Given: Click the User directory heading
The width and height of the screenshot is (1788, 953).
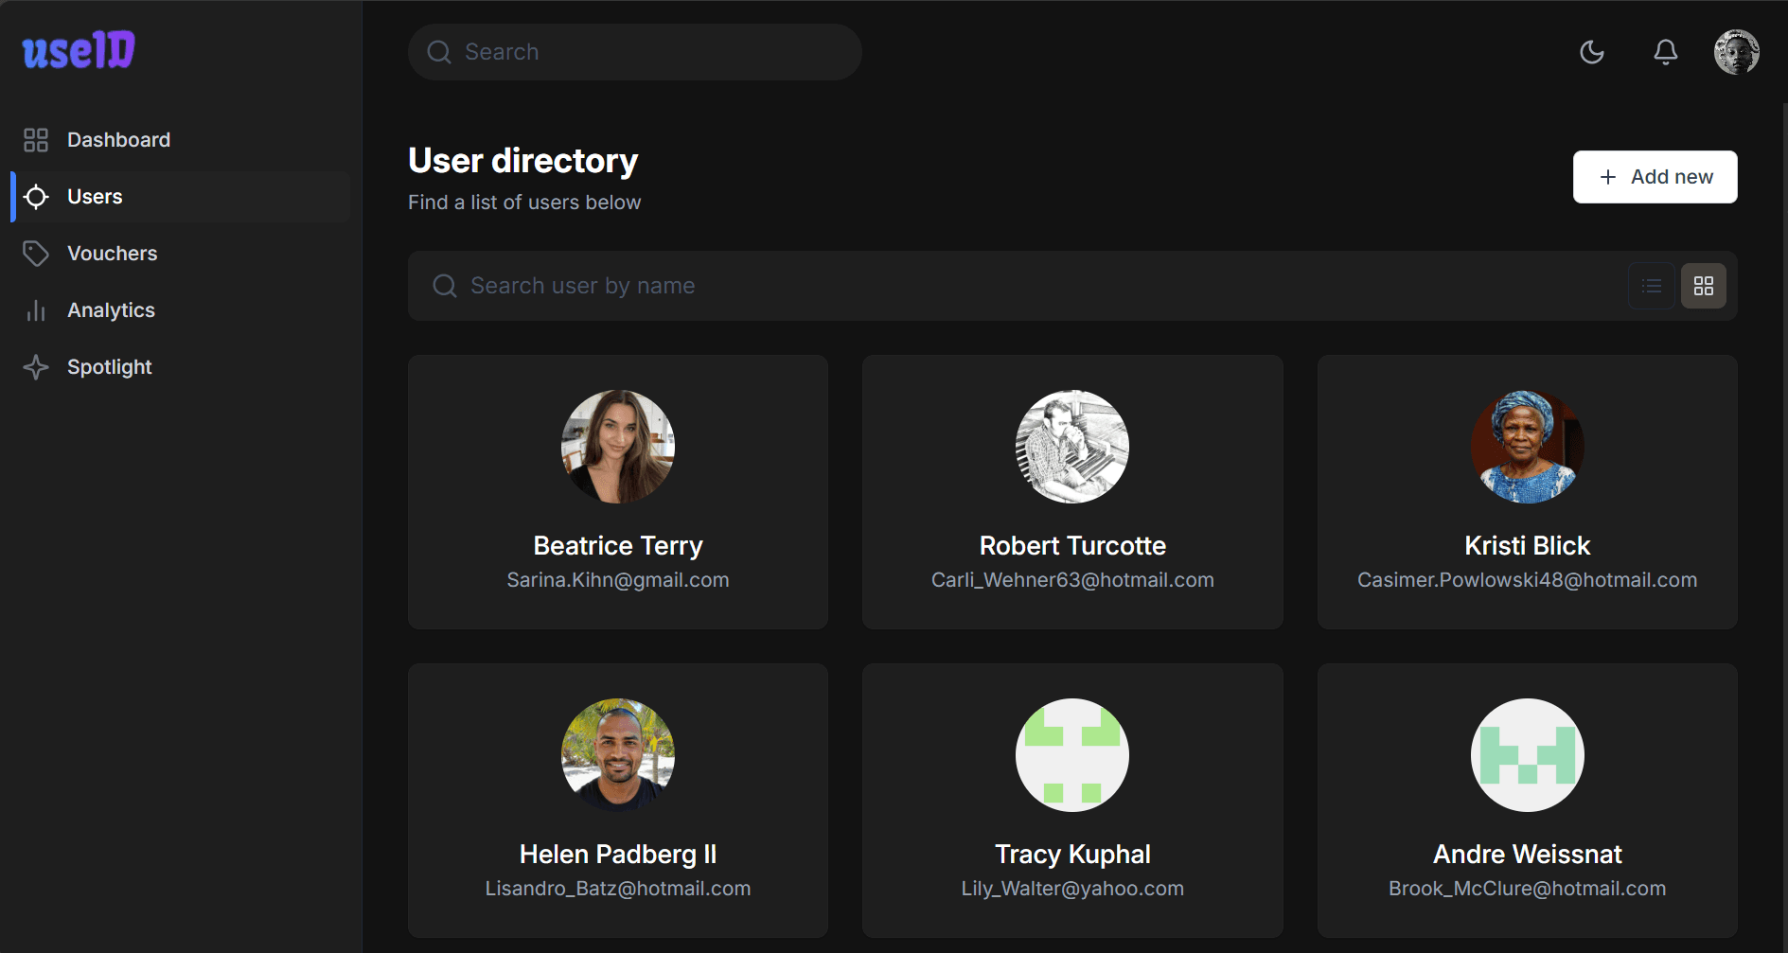Looking at the screenshot, I should 523,161.
